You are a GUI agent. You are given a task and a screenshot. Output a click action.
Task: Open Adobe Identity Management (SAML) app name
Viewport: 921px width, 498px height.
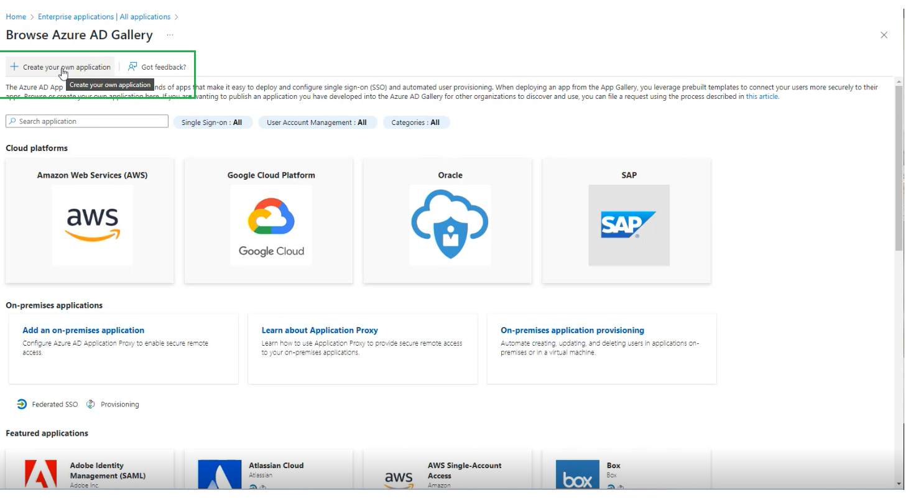tap(108, 471)
